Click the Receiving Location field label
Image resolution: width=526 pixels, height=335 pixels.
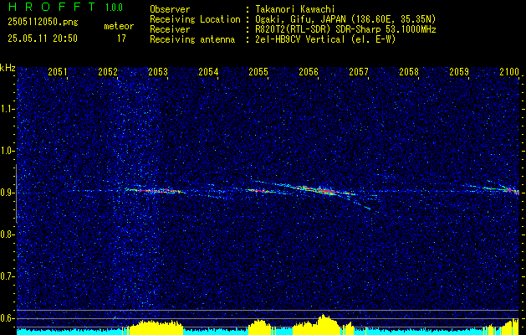195,19
